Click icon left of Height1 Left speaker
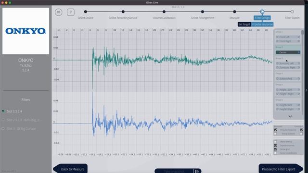Image resolution: width=308 pixels, height=173 pixels. (x=277, y=90)
